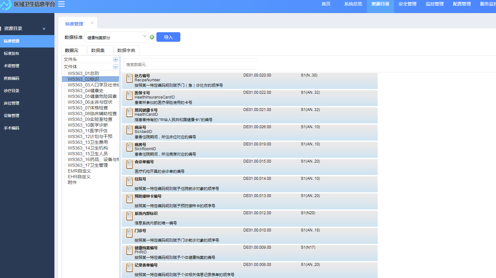Click the green add standard icon

point(152,37)
